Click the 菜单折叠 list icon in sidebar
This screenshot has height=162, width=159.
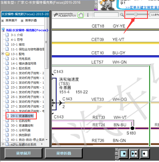[x=22, y=21]
